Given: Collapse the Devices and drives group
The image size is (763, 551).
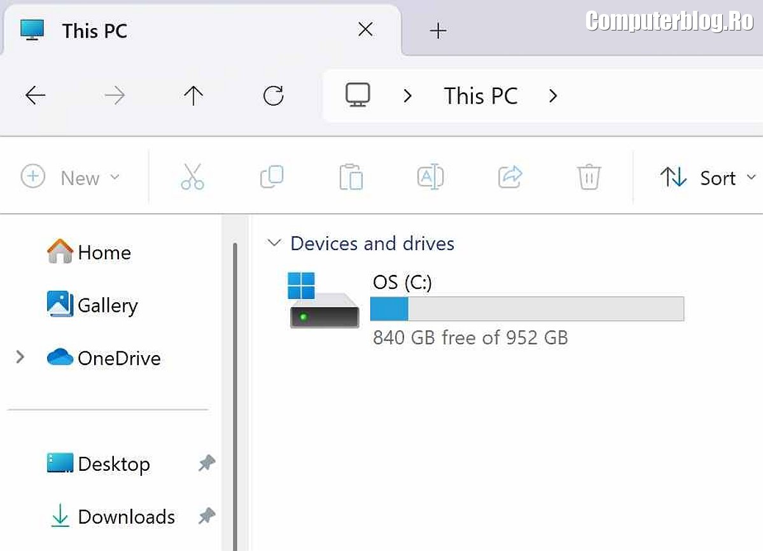Looking at the screenshot, I should pos(274,243).
